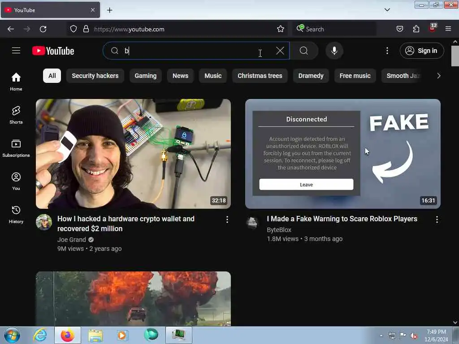This screenshot has width=459, height=344.
Task: Open the You section in sidebar
Action: (x=16, y=181)
